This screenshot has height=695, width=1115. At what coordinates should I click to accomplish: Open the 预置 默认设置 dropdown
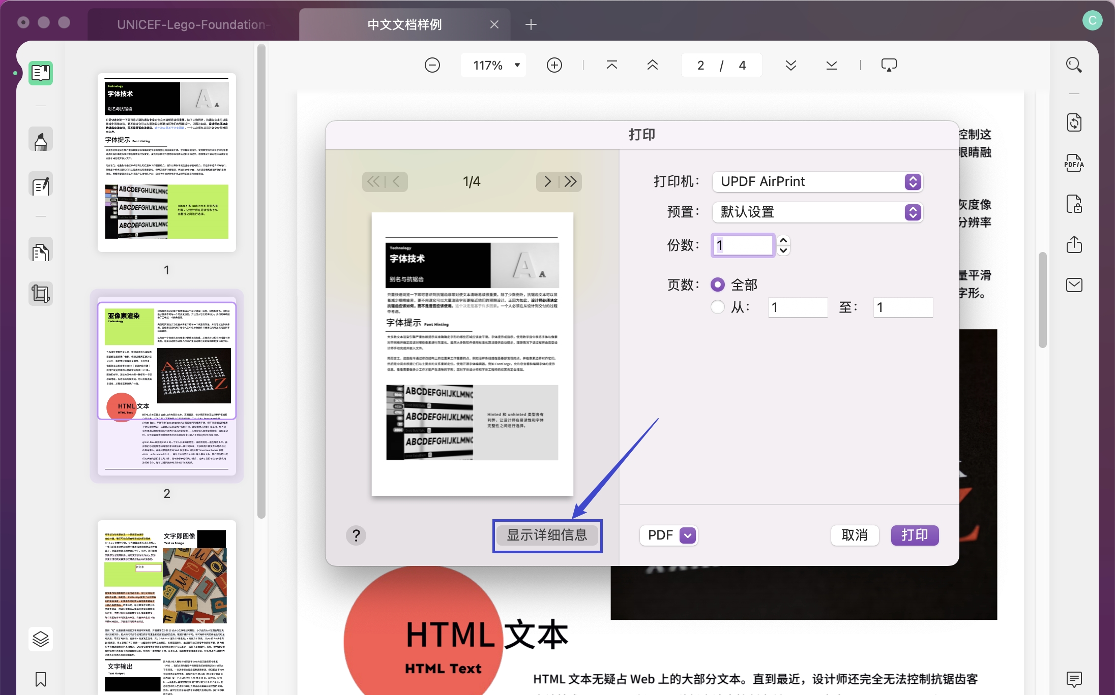pyautogui.click(x=817, y=212)
